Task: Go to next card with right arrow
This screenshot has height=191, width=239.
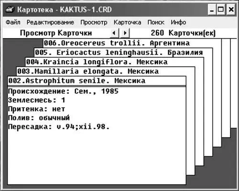Action: tap(125, 33)
